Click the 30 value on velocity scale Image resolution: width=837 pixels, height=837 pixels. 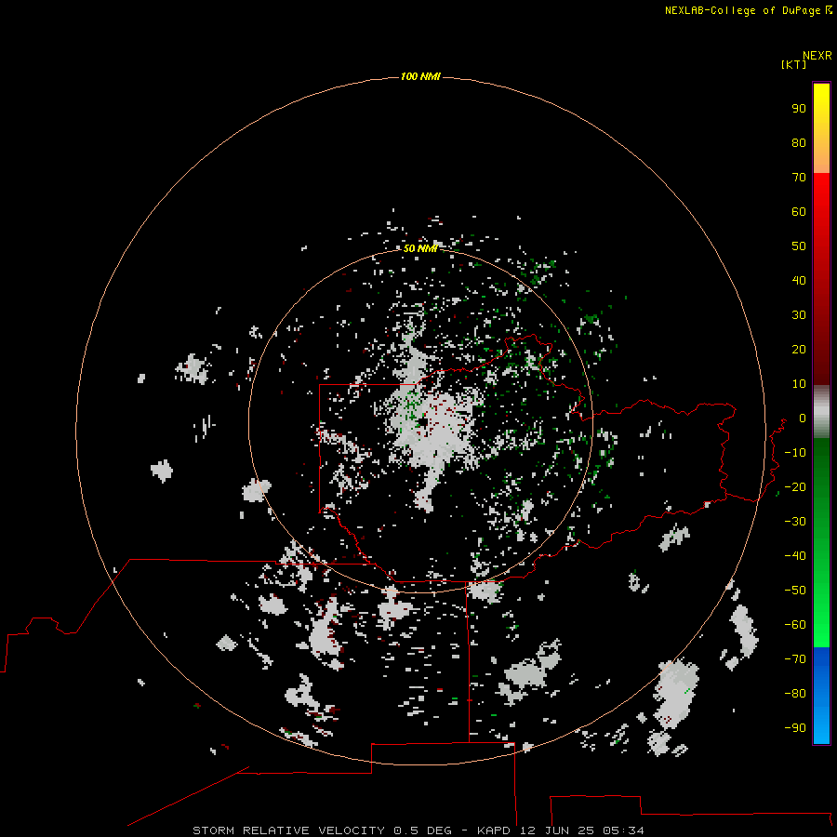point(799,315)
